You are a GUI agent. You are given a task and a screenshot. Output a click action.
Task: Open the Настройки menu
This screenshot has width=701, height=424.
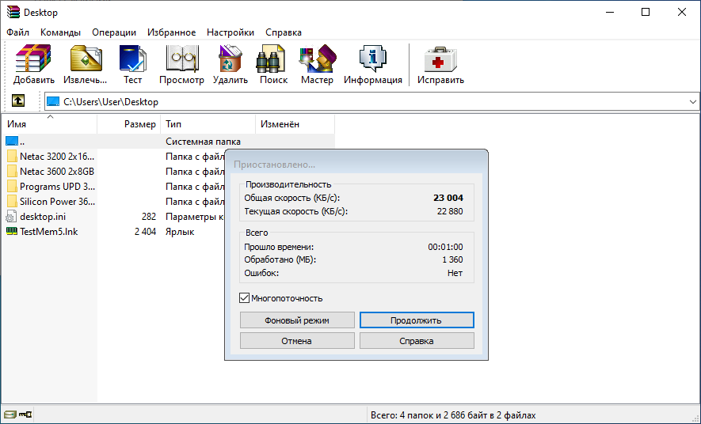tap(230, 32)
